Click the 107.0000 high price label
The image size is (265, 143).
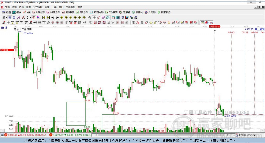click(27, 33)
